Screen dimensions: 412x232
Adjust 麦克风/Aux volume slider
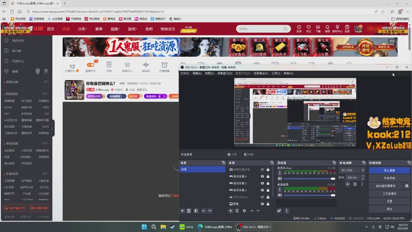(x=310, y=178)
